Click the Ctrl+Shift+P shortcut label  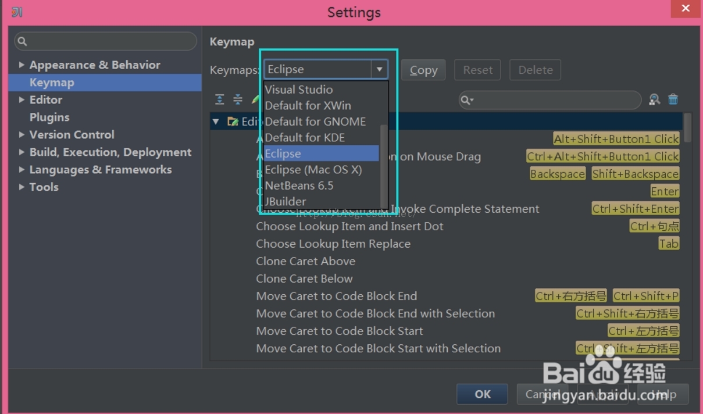pos(646,296)
